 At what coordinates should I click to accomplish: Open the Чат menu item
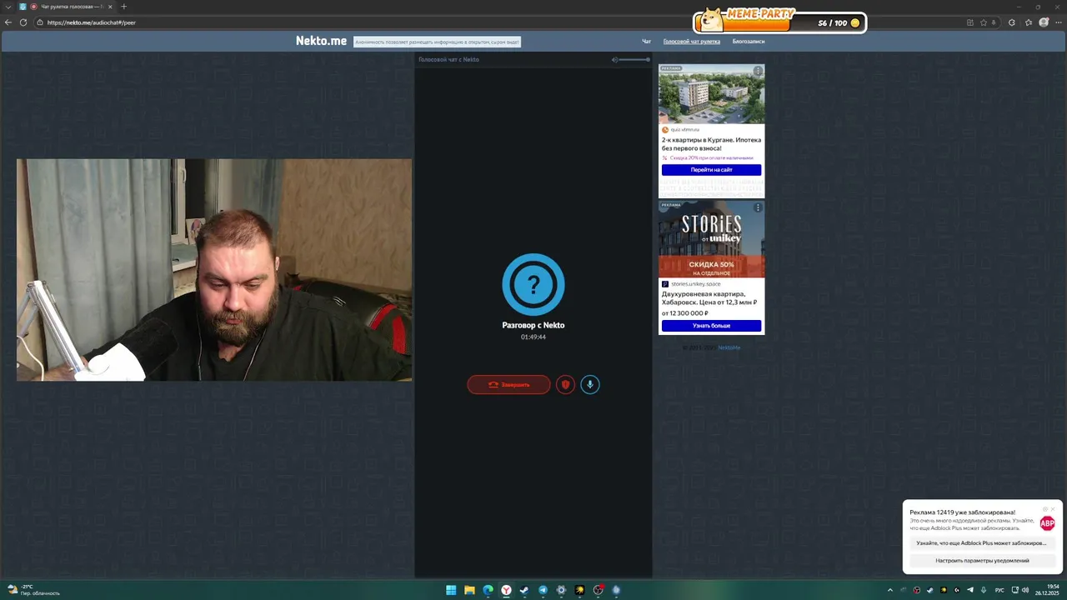click(x=646, y=41)
